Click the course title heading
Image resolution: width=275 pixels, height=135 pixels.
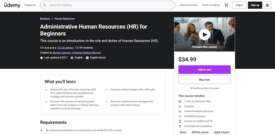(x=93, y=30)
